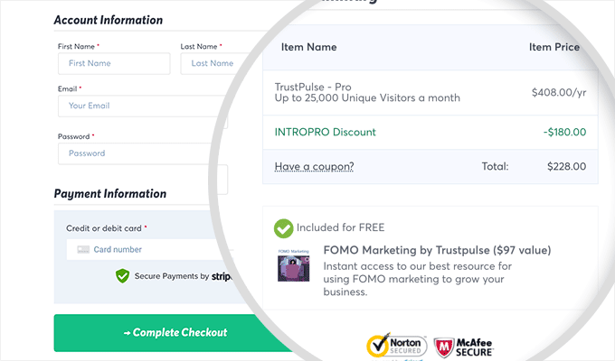Click the Item Price column header
Viewport: 615px width, 361px height.
(553, 47)
